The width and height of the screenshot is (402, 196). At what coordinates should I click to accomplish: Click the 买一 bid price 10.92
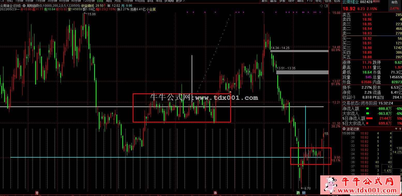(x=367, y=38)
